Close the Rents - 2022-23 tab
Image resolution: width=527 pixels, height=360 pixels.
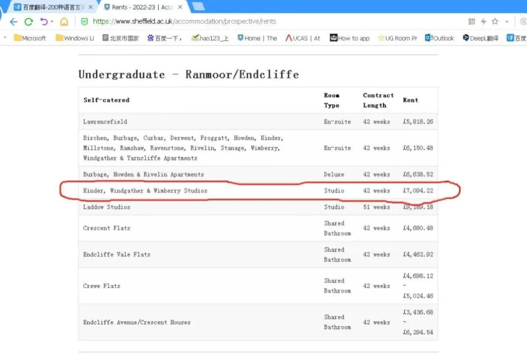click(180, 7)
